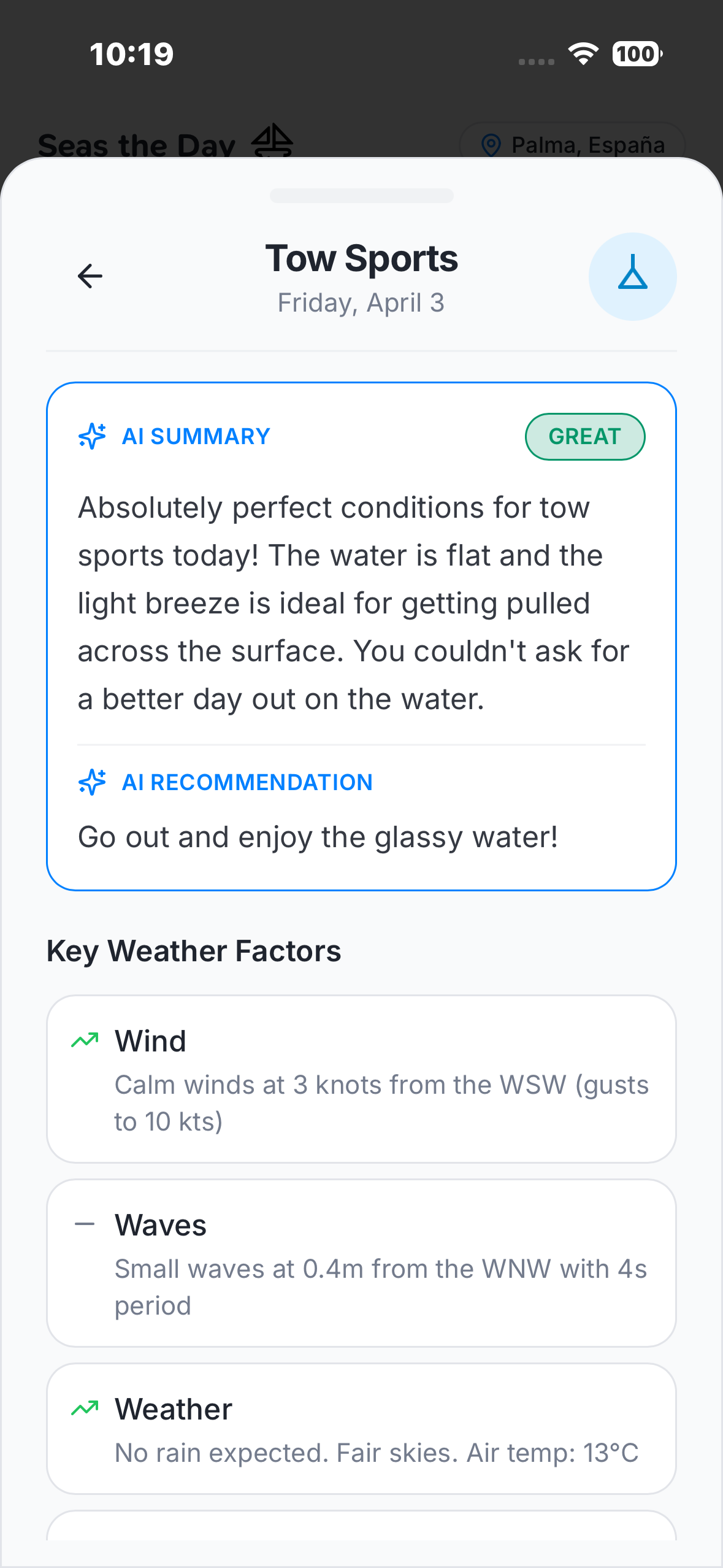
Task: Open the Waves weather factor card
Action: [362, 1263]
